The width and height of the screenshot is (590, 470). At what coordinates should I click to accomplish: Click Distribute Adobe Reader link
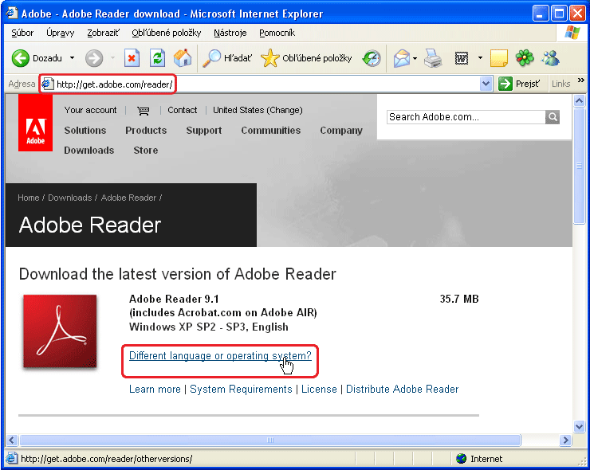[403, 390]
